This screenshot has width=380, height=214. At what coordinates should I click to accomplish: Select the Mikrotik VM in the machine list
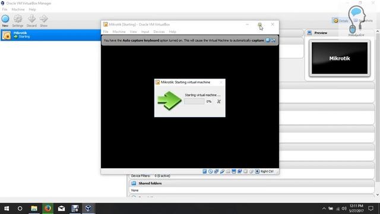coord(50,35)
